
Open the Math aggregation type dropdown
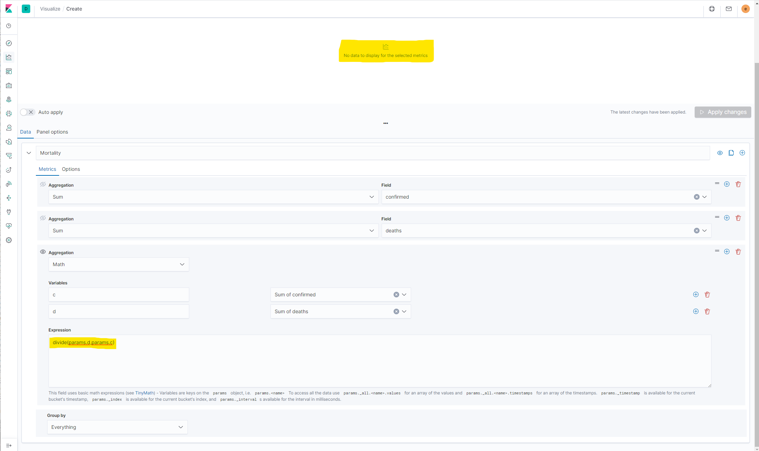[119, 264]
